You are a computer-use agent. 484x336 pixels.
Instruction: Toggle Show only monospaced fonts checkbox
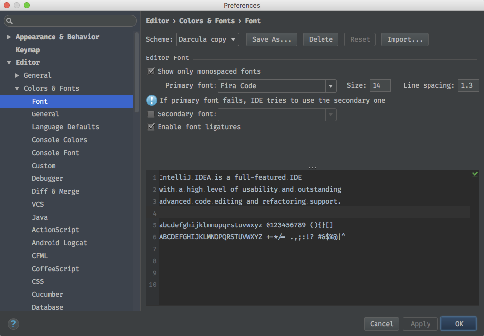[151, 71]
